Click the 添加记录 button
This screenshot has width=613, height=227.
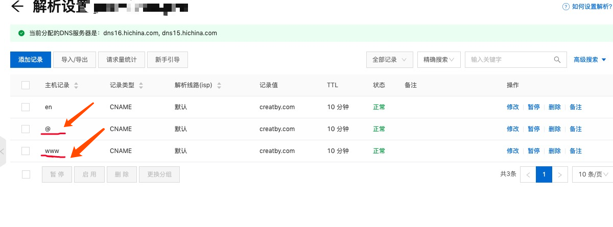pos(31,60)
